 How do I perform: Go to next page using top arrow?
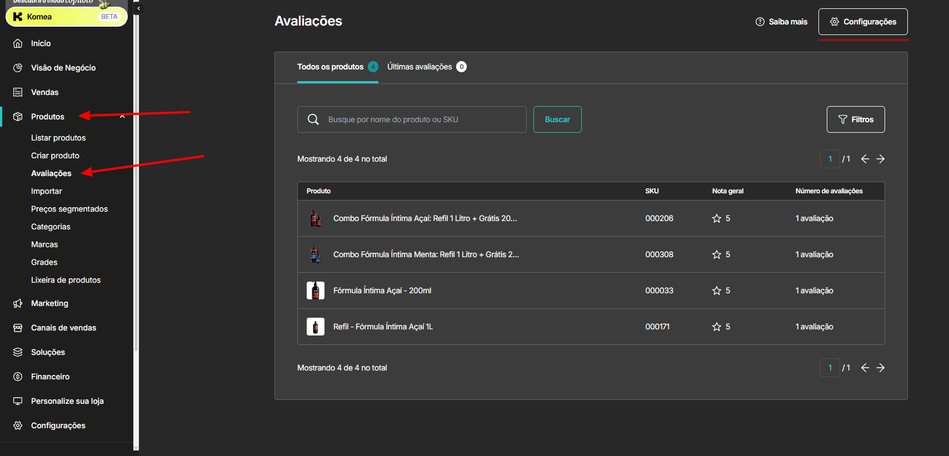click(x=881, y=159)
